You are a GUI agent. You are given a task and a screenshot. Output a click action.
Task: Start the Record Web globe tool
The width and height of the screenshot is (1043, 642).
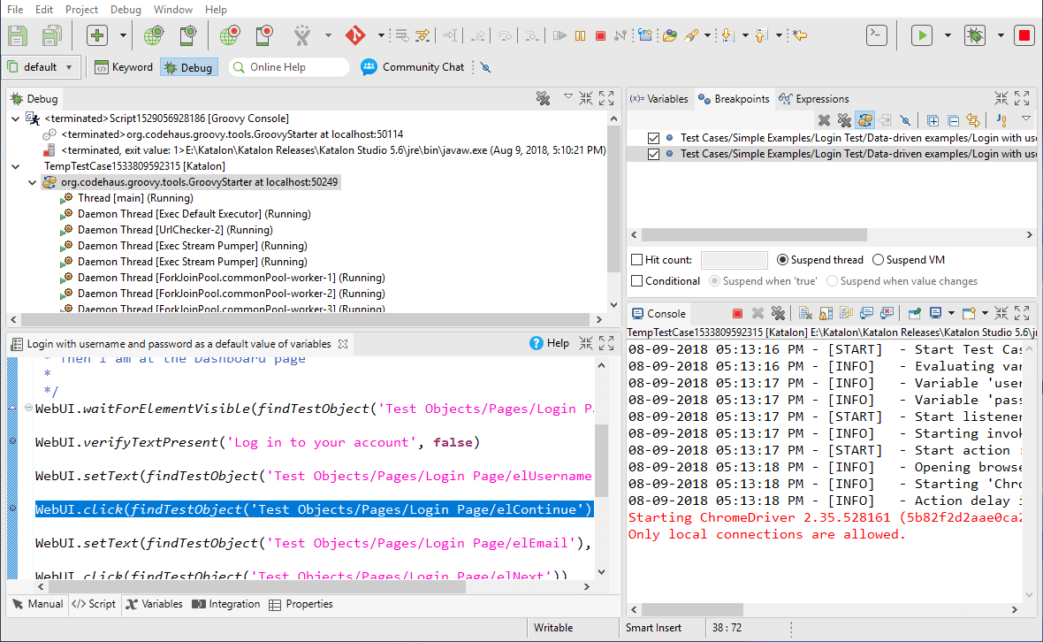click(x=229, y=35)
